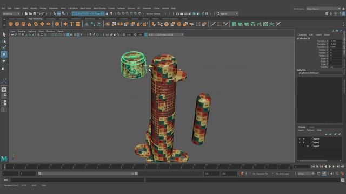This screenshot has width=346, height=194.
Task: Open the Mesh Tools menu
Action: point(85,8)
